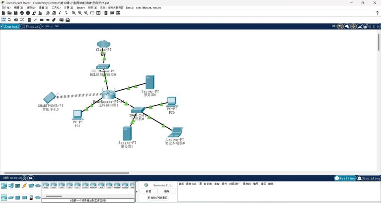Click the HomeRouter wireless router
The image size is (381, 203).
[x=108, y=95]
